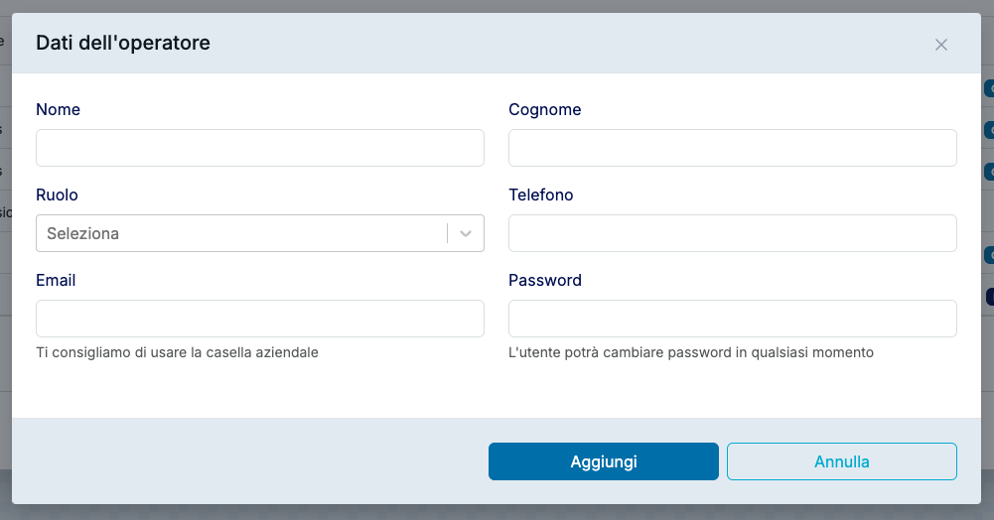Cancel with the Annulla button
The image size is (994, 520).
pyautogui.click(x=841, y=461)
